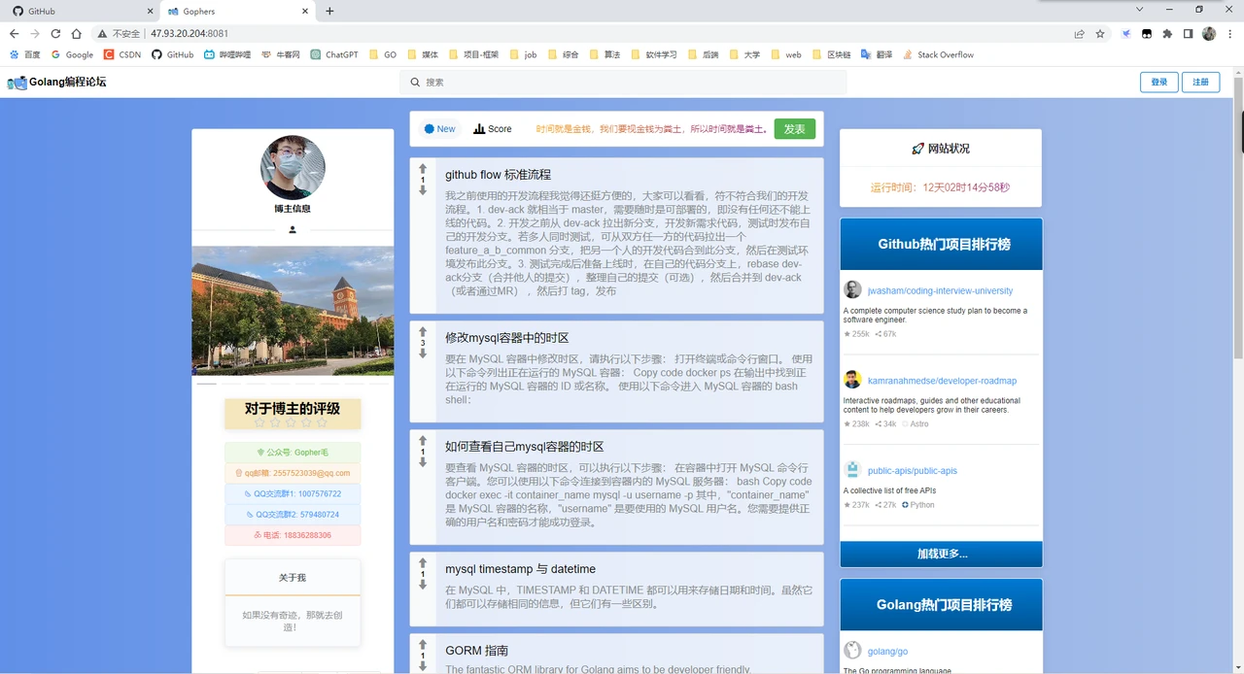Open the ChatGPT bookmark
The image size is (1244, 674).
tap(334, 55)
